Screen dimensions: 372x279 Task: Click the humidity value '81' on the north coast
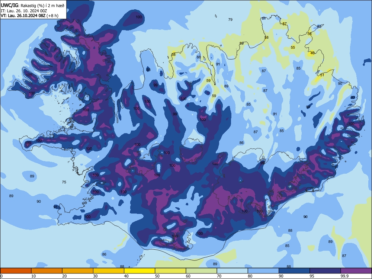point(264,19)
